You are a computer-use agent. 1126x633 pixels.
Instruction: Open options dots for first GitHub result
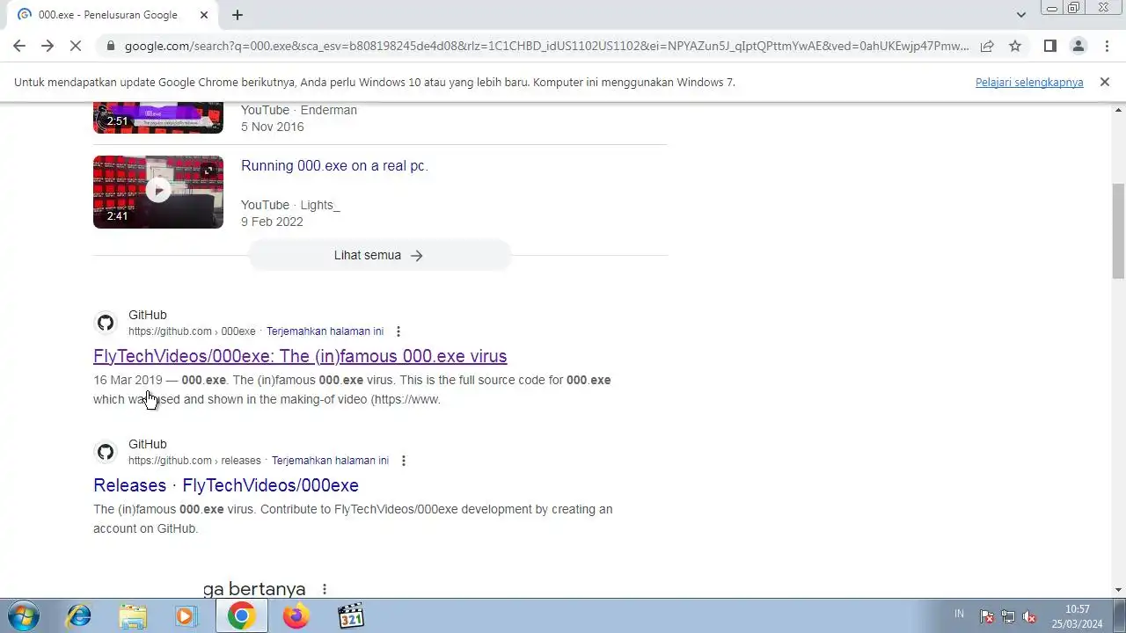tap(398, 331)
